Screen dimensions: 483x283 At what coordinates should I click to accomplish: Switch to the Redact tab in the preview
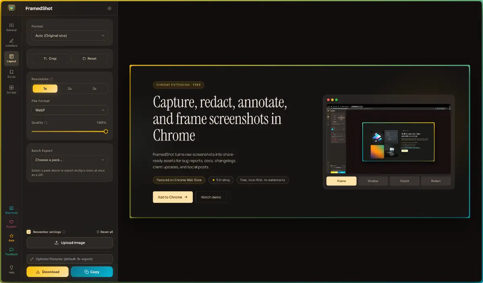click(436, 181)
